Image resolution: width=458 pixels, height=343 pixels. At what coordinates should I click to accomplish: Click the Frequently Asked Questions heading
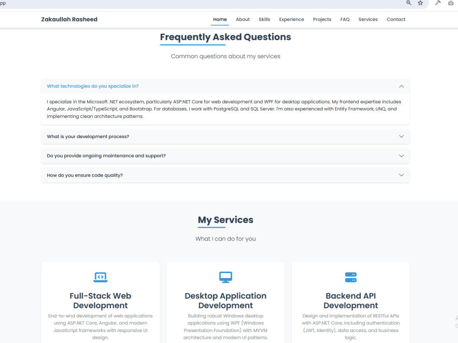(x=225, y=37)
